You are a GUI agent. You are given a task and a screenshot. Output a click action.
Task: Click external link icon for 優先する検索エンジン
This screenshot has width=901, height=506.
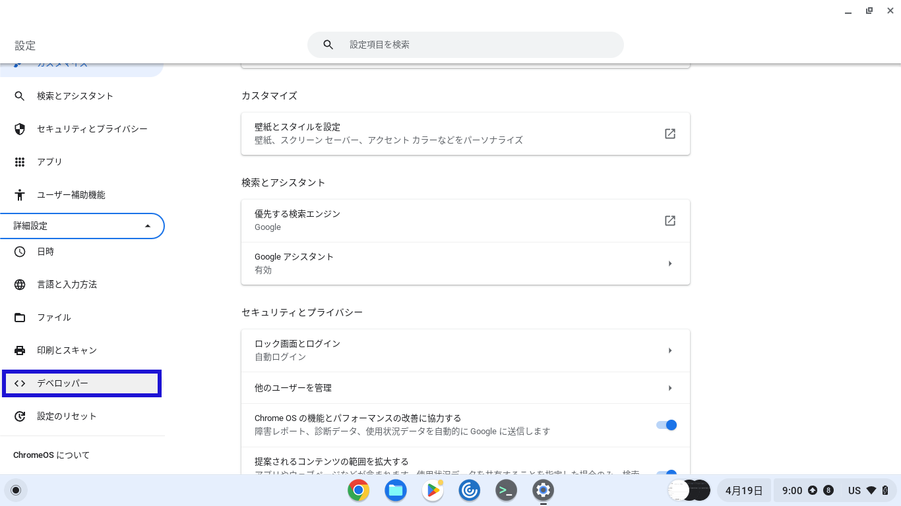tap(669, 221)
